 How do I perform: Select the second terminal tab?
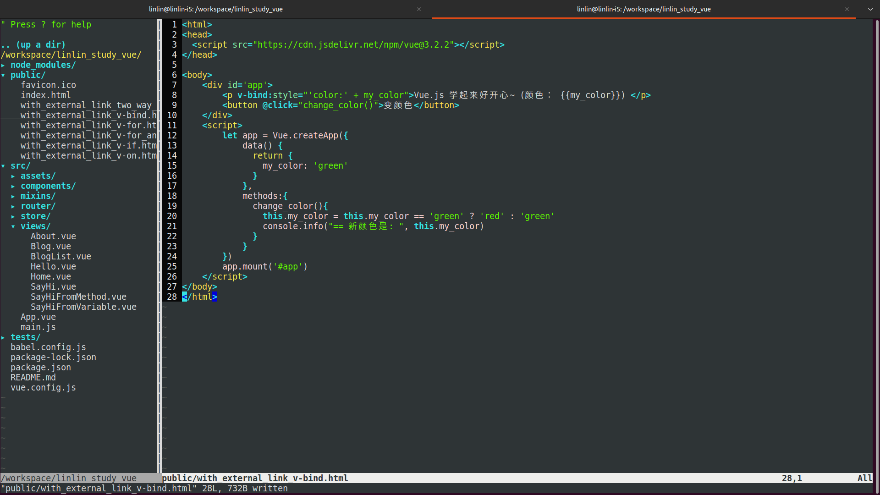coord(643,9)
